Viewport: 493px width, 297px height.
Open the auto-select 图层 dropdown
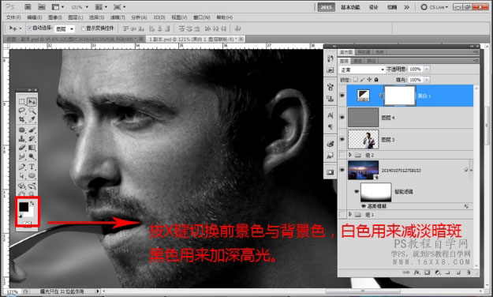coord(65,29)
